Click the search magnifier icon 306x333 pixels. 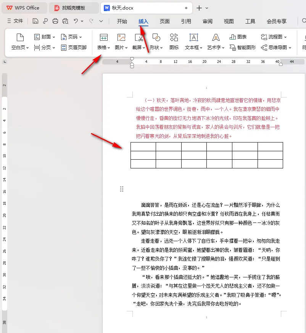tap(304, 21)
